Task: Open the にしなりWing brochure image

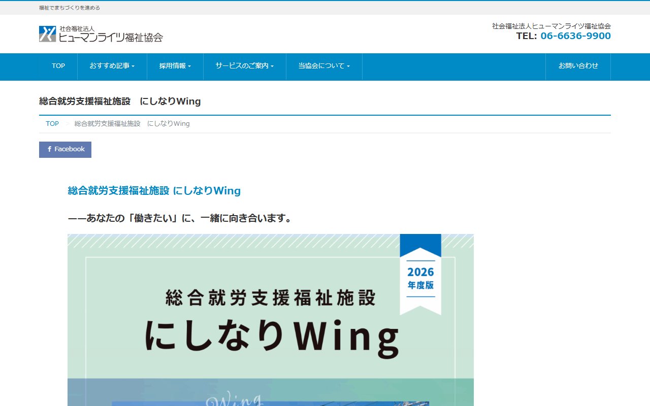Action: coord(271,320)
